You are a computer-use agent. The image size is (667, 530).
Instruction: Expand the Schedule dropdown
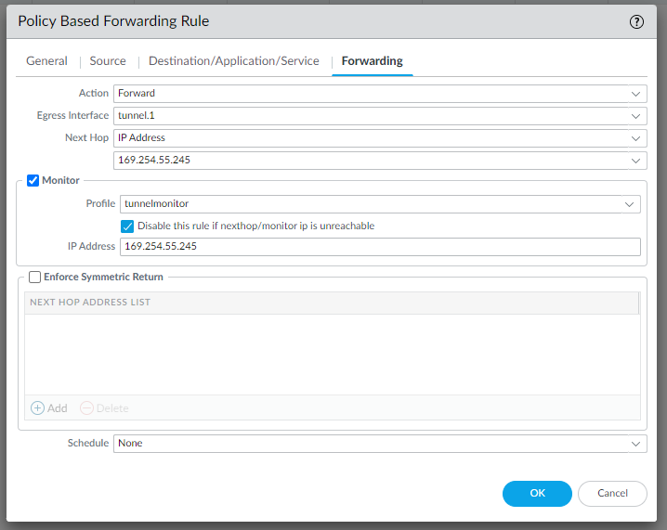click(635, 444)
